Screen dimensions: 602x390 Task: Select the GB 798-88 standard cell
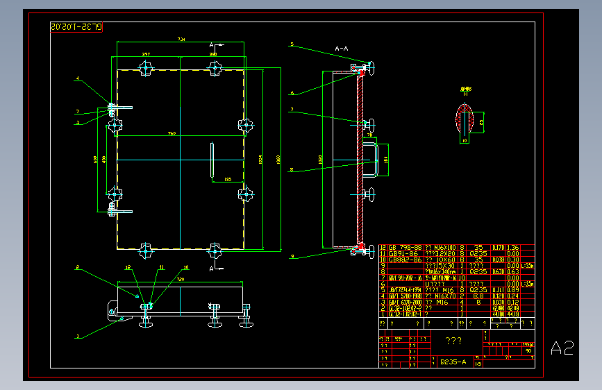[x=405, y=248]
